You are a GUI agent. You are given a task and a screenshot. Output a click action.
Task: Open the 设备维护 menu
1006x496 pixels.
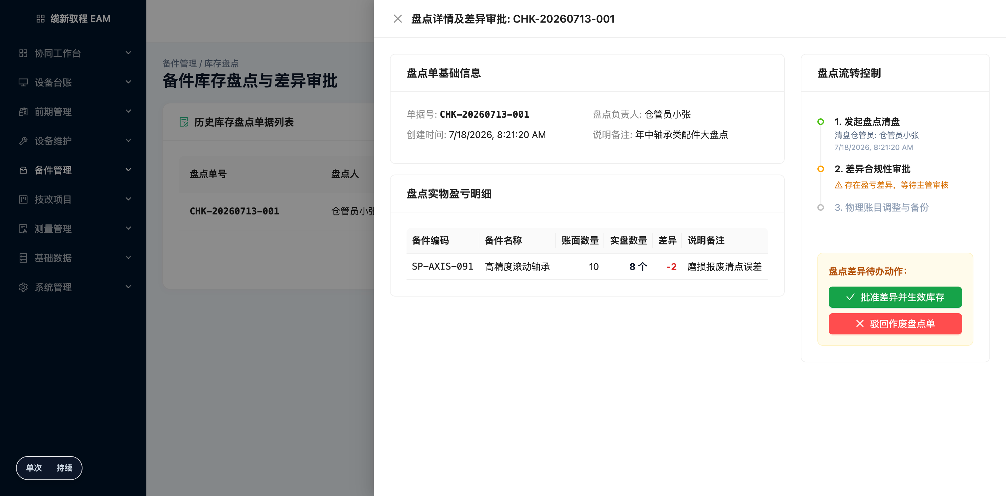coord(73,141)
